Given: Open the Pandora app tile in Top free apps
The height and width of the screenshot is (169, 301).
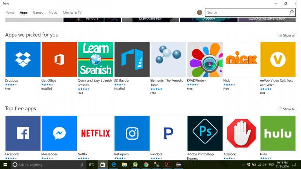Looking at the screenshot, I should coord(169,133).
